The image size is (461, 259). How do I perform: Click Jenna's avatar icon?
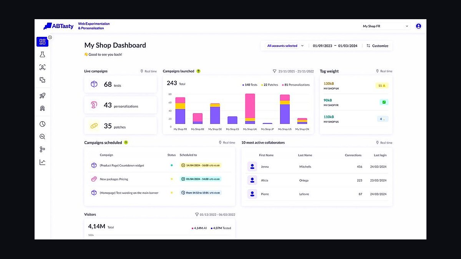point(252,167)
